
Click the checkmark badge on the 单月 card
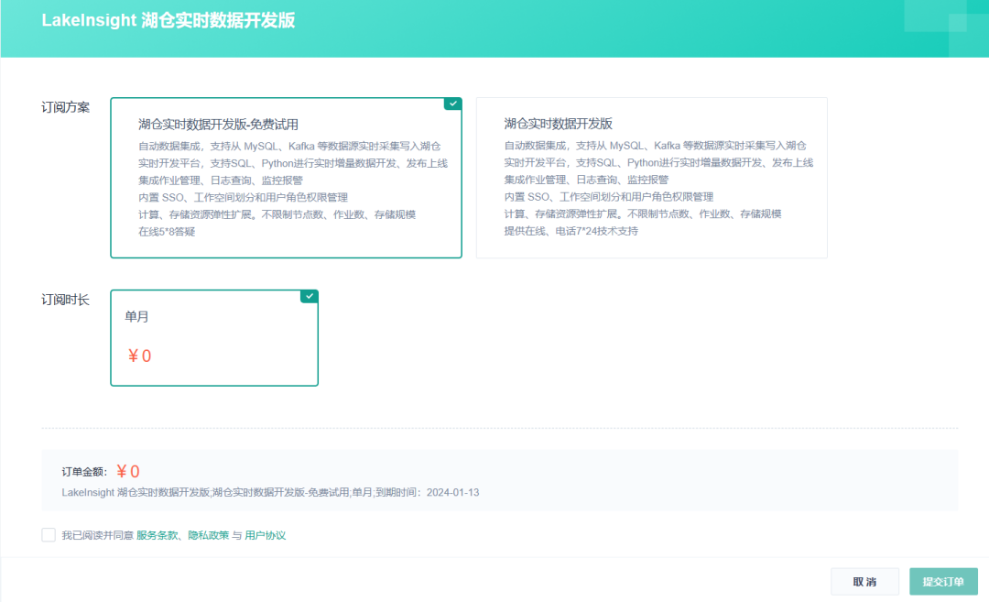310,296
